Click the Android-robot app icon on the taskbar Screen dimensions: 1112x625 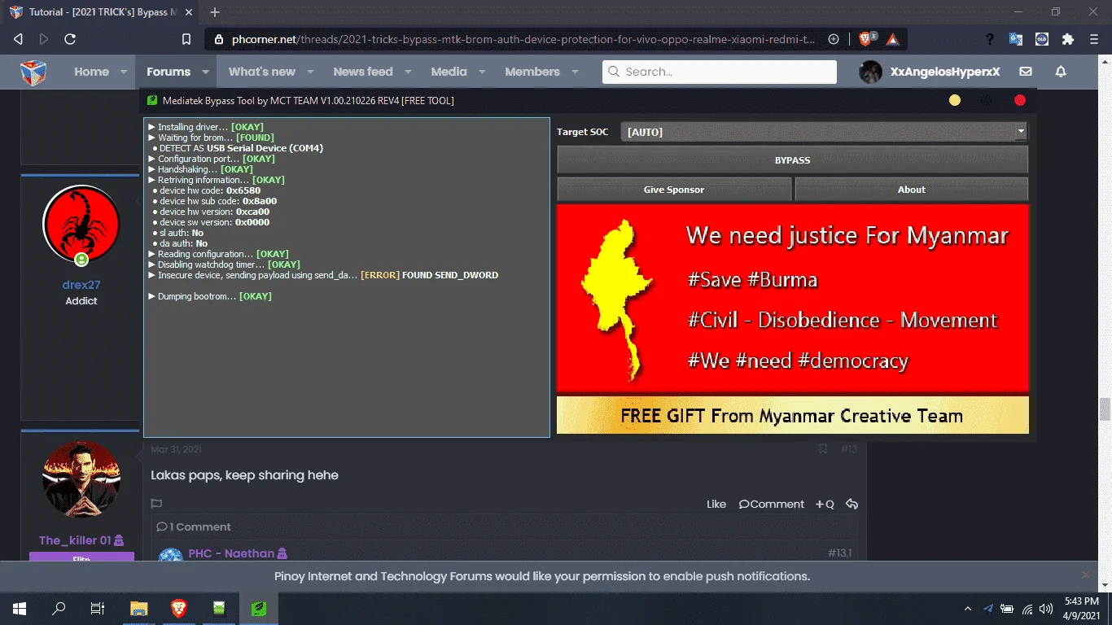[219, 608]
